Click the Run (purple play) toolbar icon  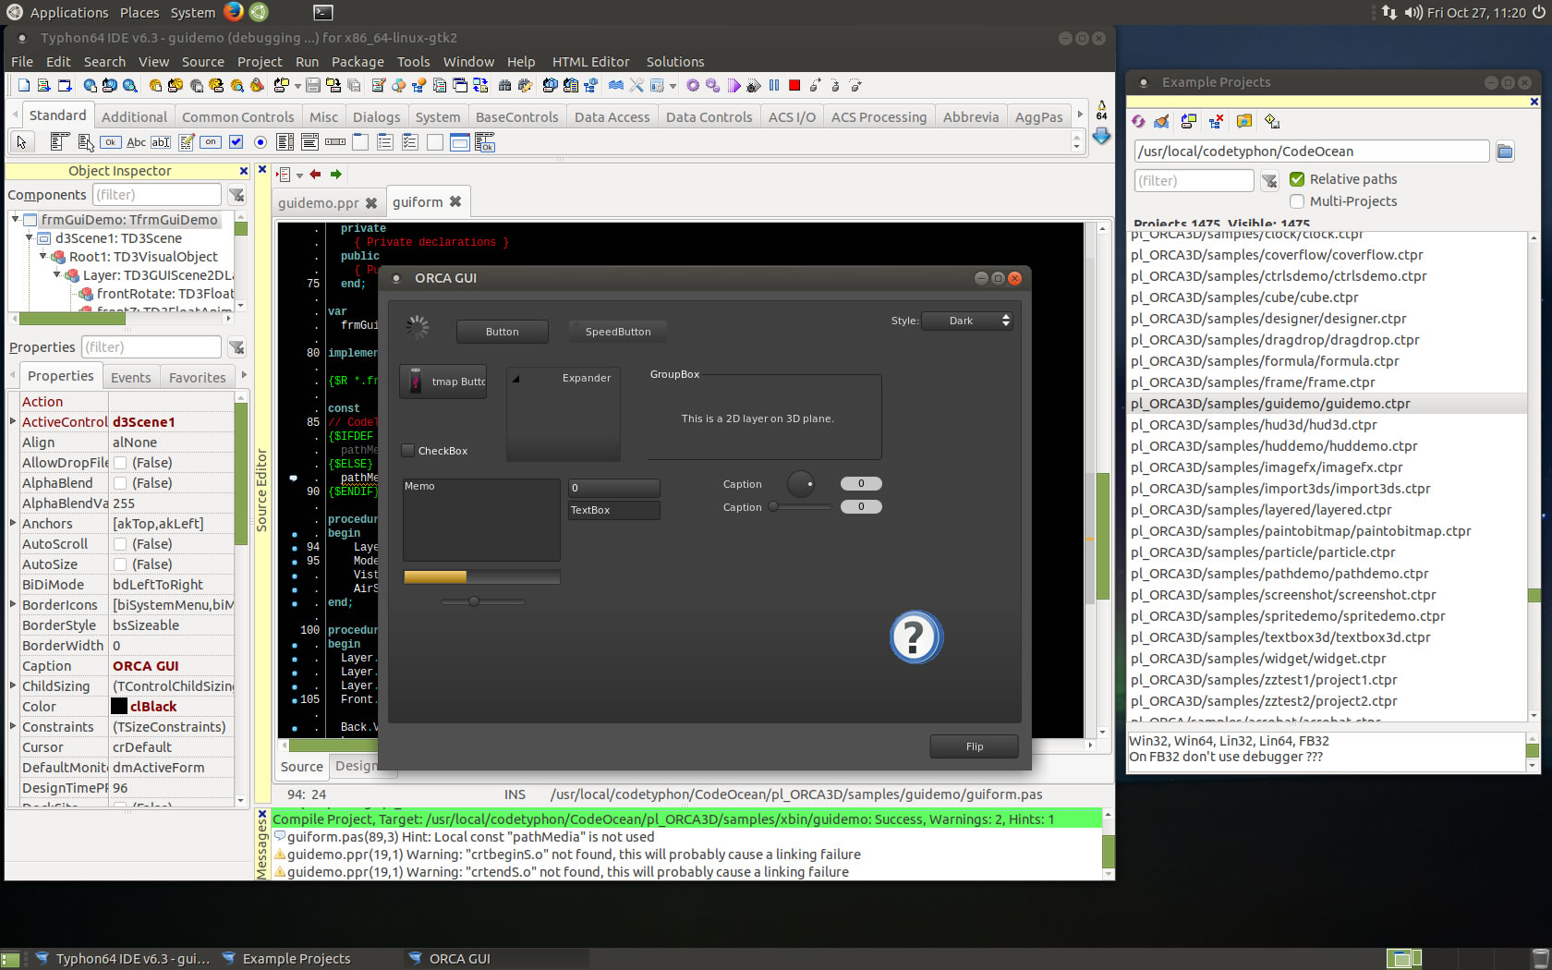click(734, 86)
